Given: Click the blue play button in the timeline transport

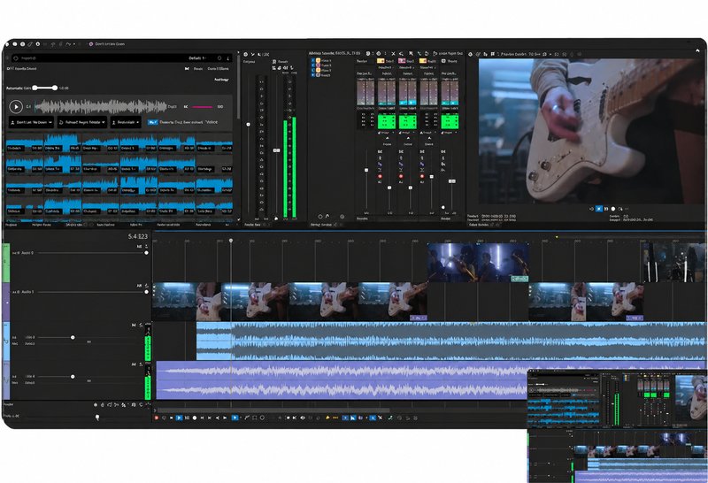Looking at the screenshot, I should (180, 418).
